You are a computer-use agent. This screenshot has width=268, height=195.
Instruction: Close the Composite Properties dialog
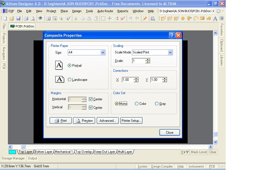(169, 133)
